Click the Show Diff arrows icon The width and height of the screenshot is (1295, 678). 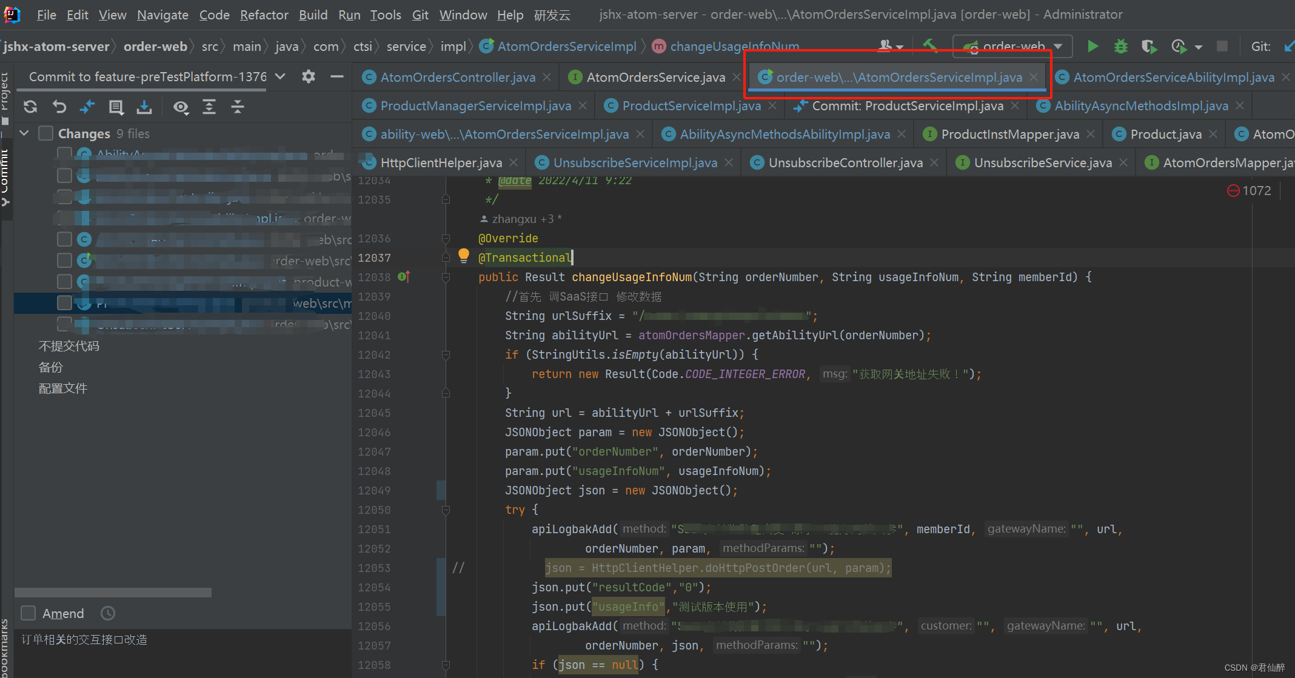pyautogui.click(x=87, y=107)
